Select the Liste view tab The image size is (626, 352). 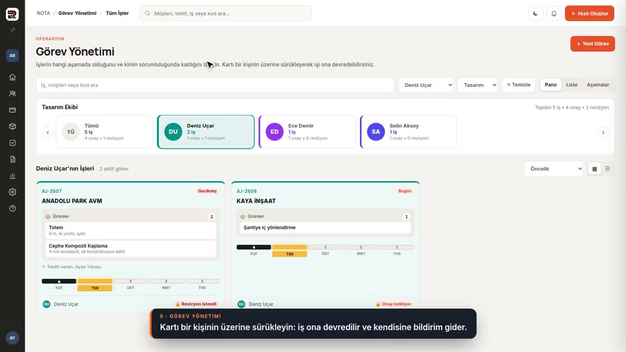point(572,85)
